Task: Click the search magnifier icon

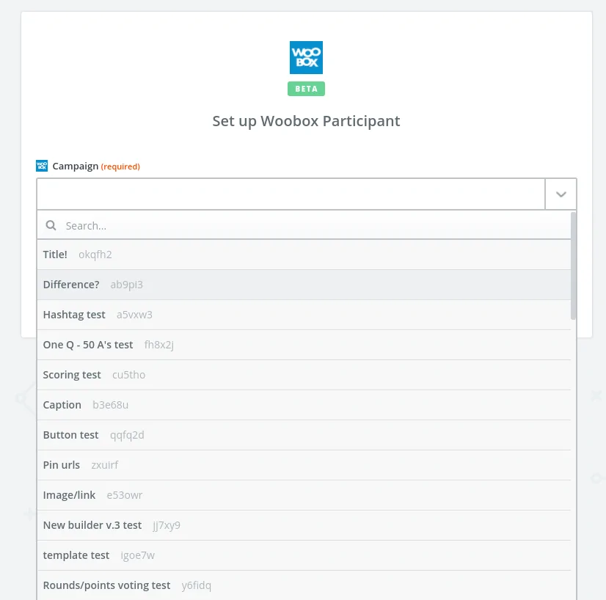Action: [51, 226]
